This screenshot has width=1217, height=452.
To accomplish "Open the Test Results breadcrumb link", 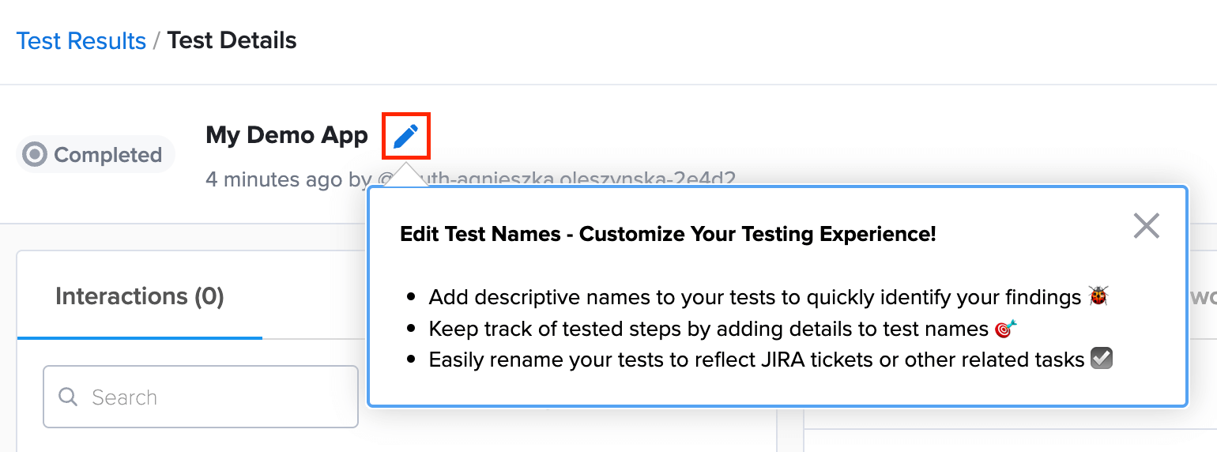I will 81,40.
